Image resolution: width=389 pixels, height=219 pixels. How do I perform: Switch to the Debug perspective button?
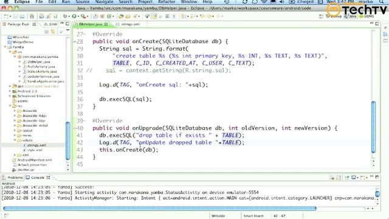[334, 16]
